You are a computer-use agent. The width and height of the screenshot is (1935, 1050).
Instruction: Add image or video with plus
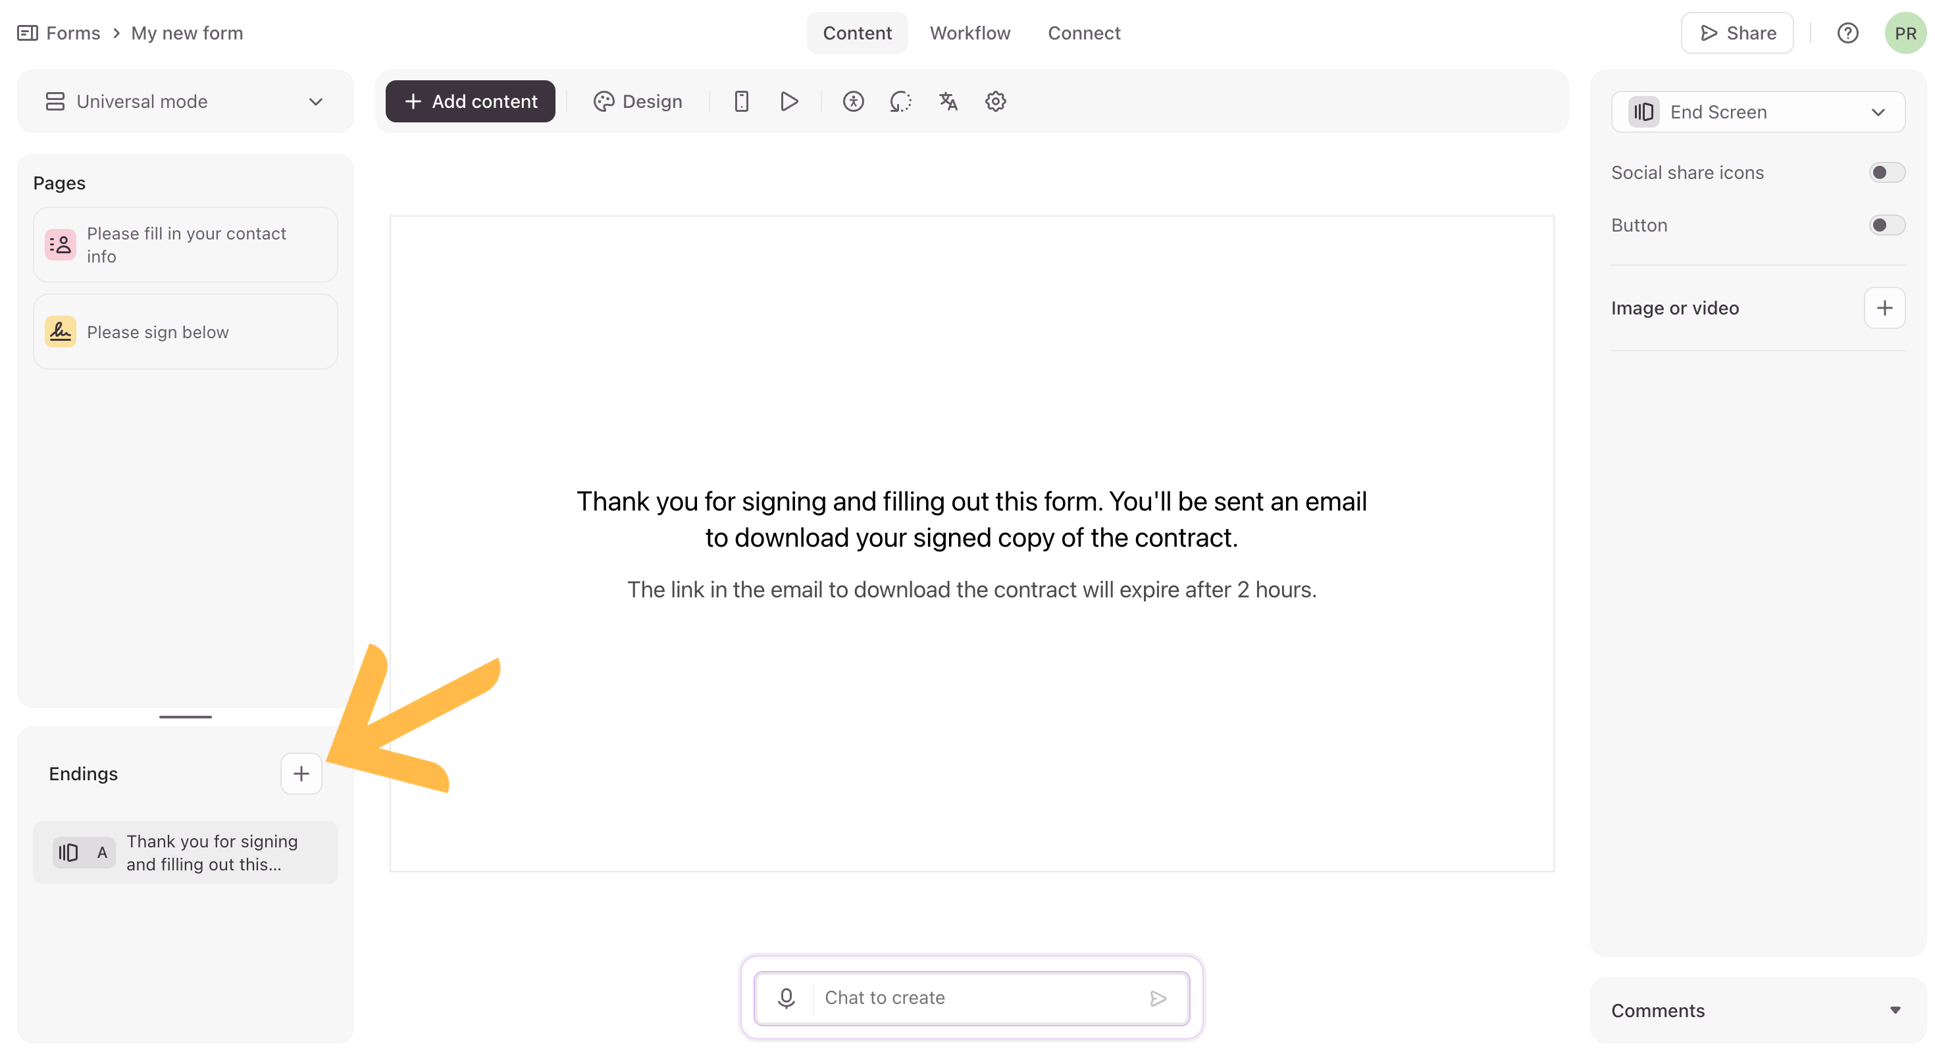coord(1884,308)
